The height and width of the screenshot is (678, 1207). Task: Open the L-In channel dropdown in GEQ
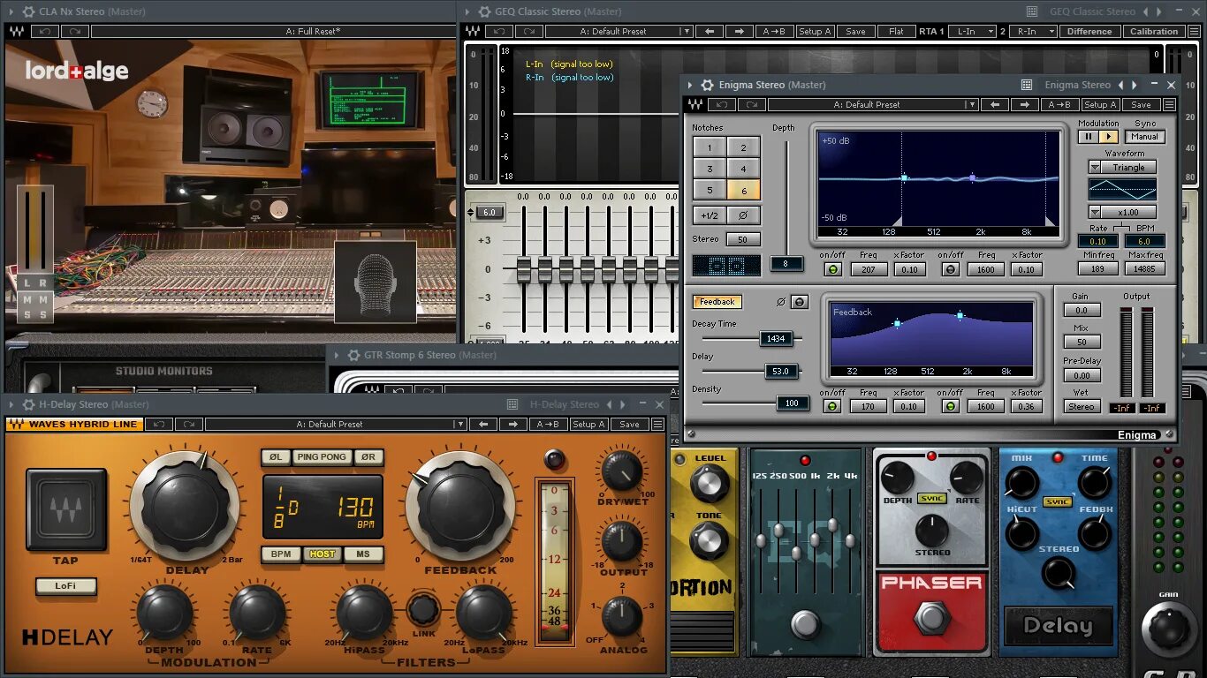coord(972,31)
